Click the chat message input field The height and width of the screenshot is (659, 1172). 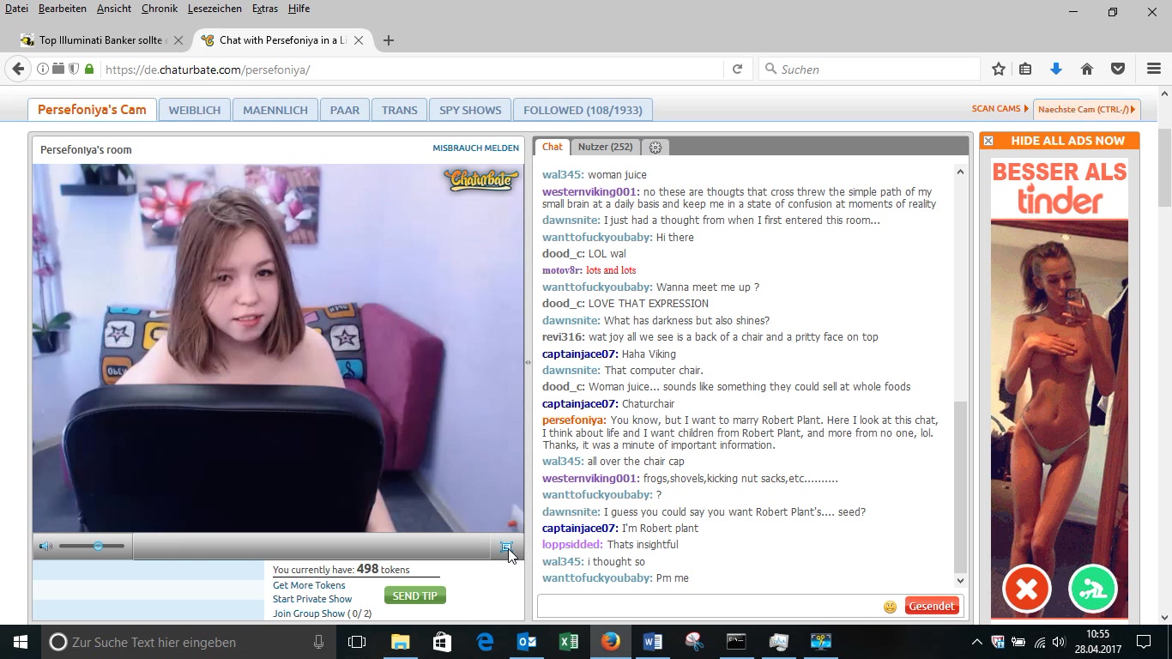pos(708,607)
